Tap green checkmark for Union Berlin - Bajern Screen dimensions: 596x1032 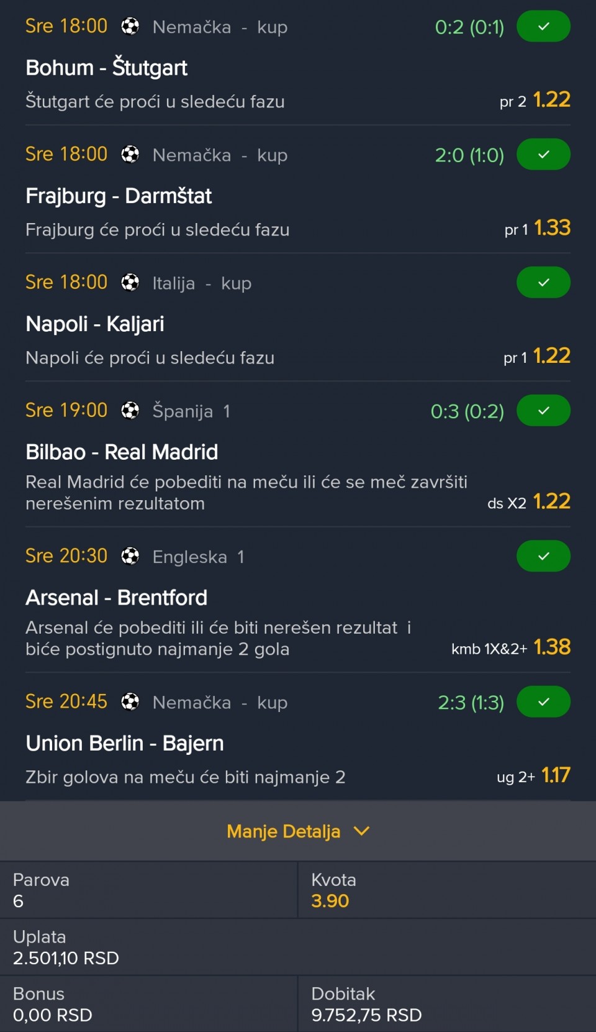[x=543, y=702]
